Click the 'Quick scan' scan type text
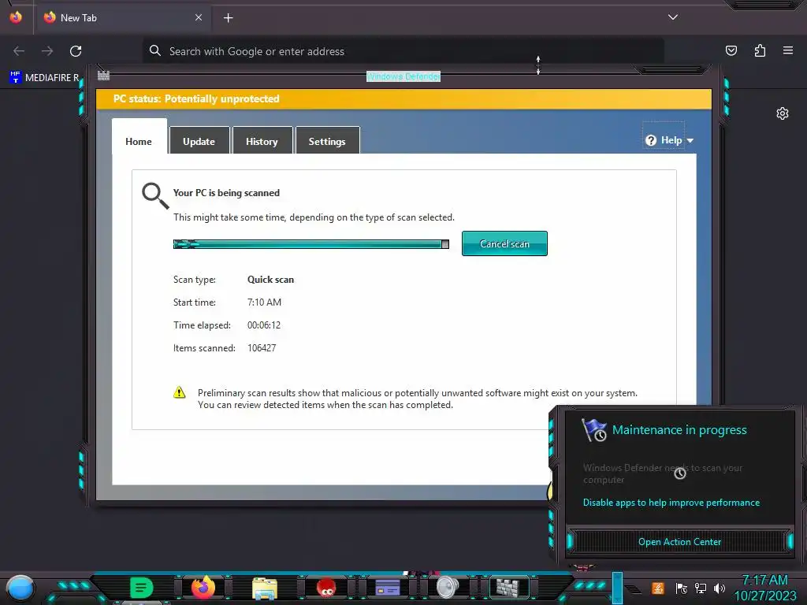807x605 pixels. tap(271, 280)
